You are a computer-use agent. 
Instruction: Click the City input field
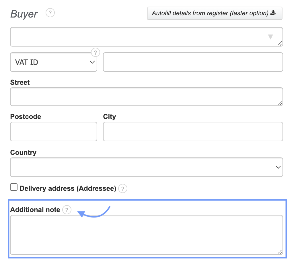(193, 132)
